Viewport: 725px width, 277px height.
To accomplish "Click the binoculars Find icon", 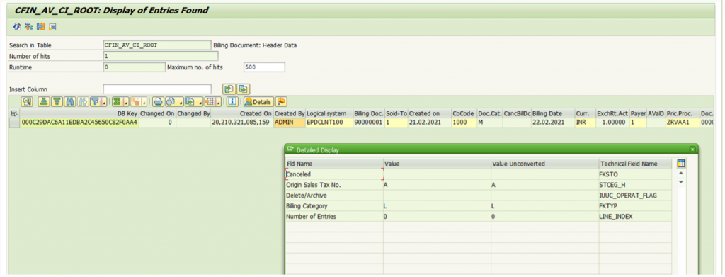I will (70, 101).
